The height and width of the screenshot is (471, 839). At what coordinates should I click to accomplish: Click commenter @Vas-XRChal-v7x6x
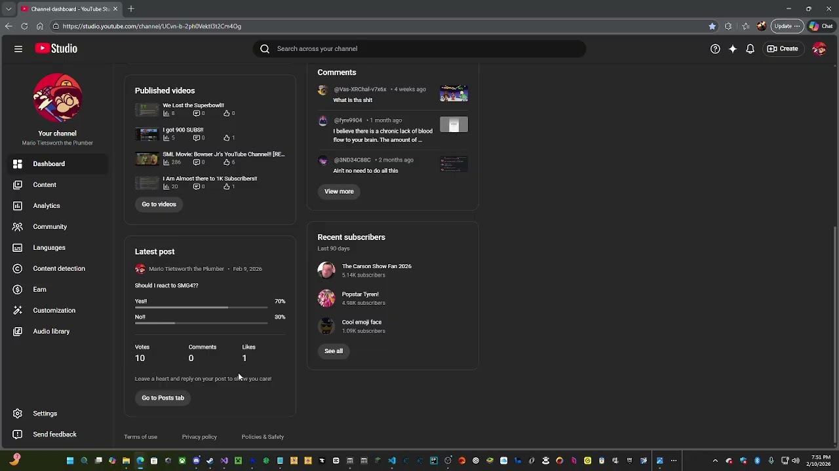pos(360,89)
